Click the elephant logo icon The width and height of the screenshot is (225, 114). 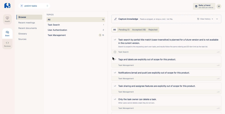[x=7, y=5]
